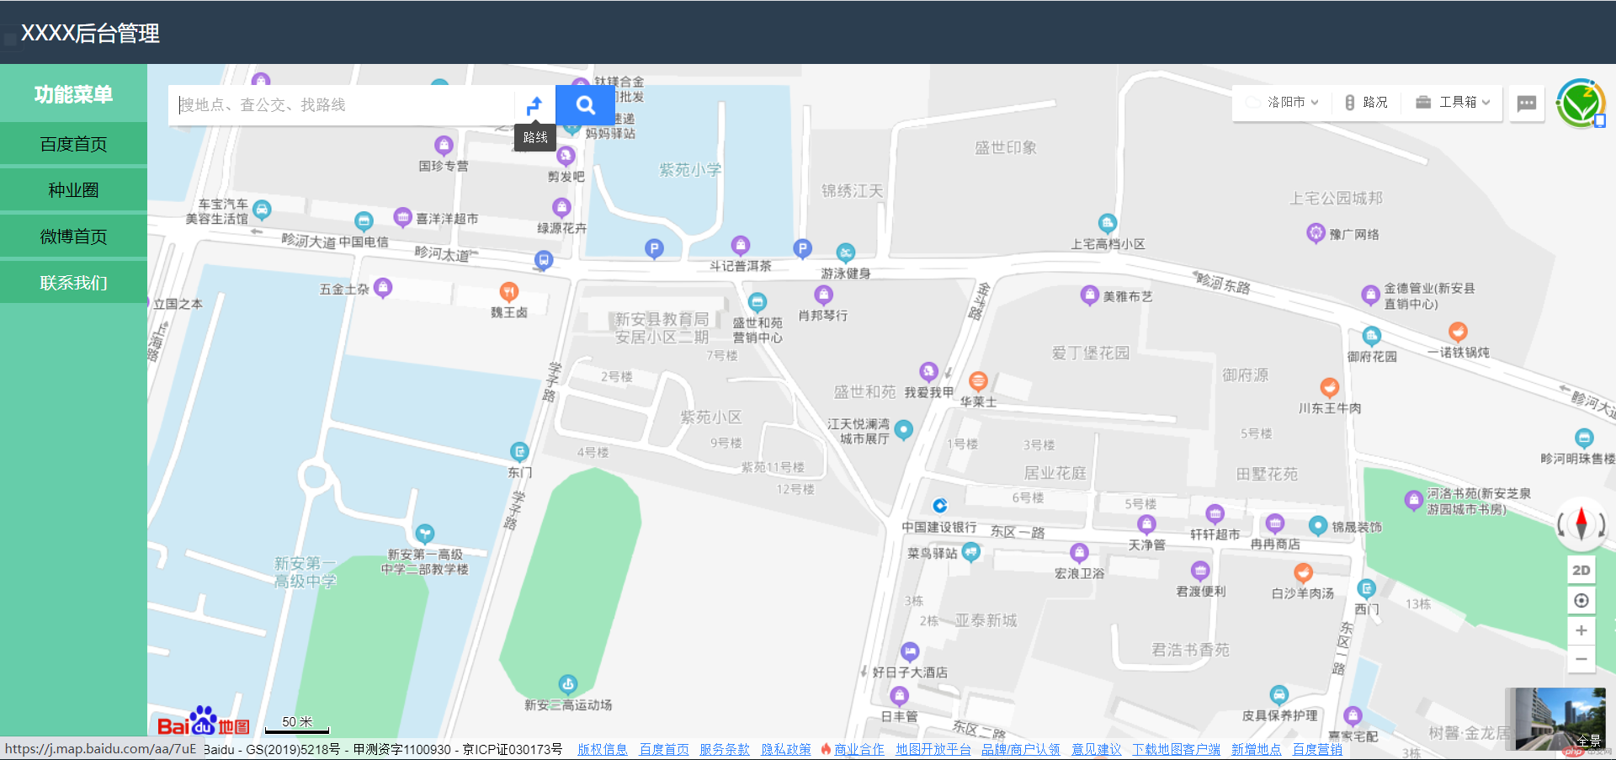Open the 版权信息 footer link

(x=603, y=749)
